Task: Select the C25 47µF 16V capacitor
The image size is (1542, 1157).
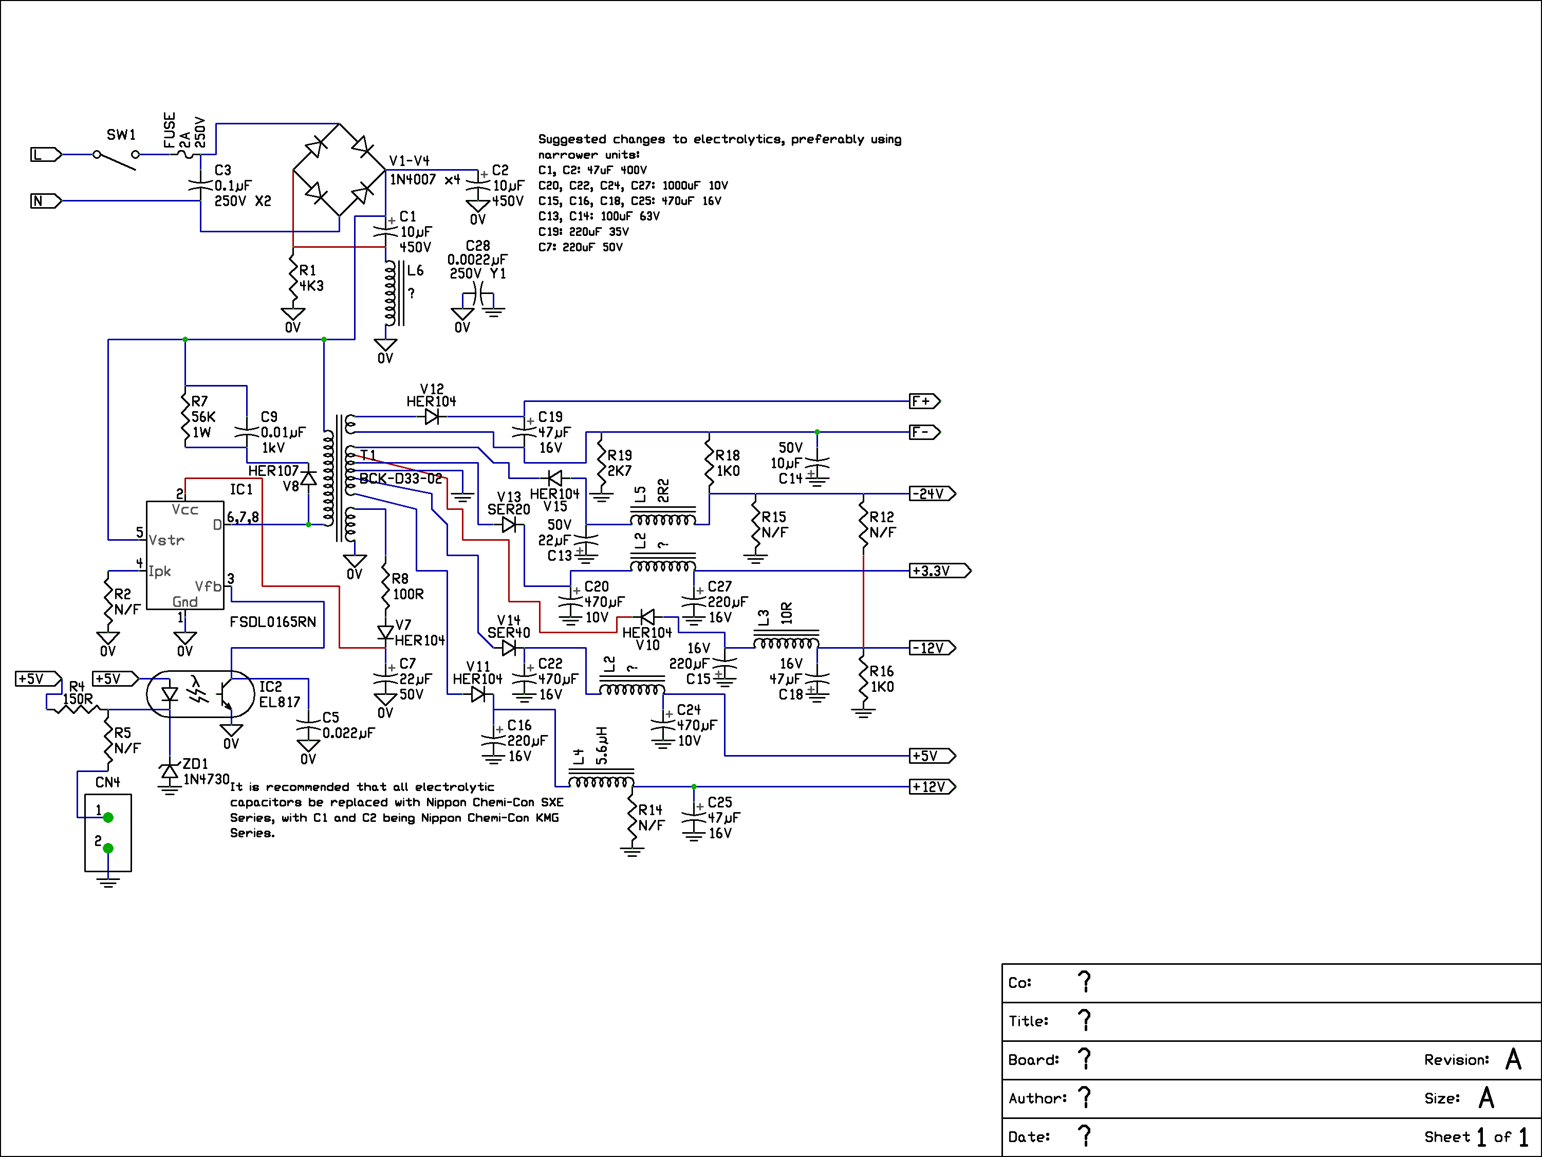Action: pyautogui.click(x=694, y=817)
